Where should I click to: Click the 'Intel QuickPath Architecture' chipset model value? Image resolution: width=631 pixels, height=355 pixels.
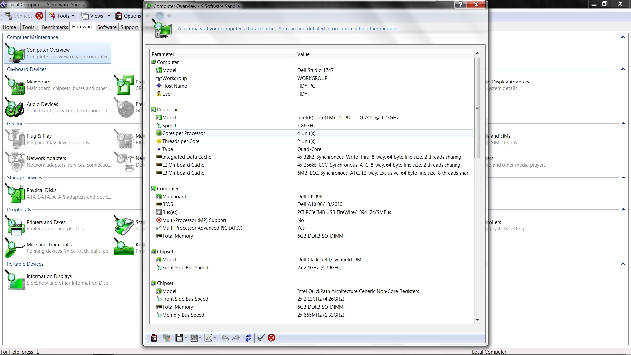(x=358, y=291)
